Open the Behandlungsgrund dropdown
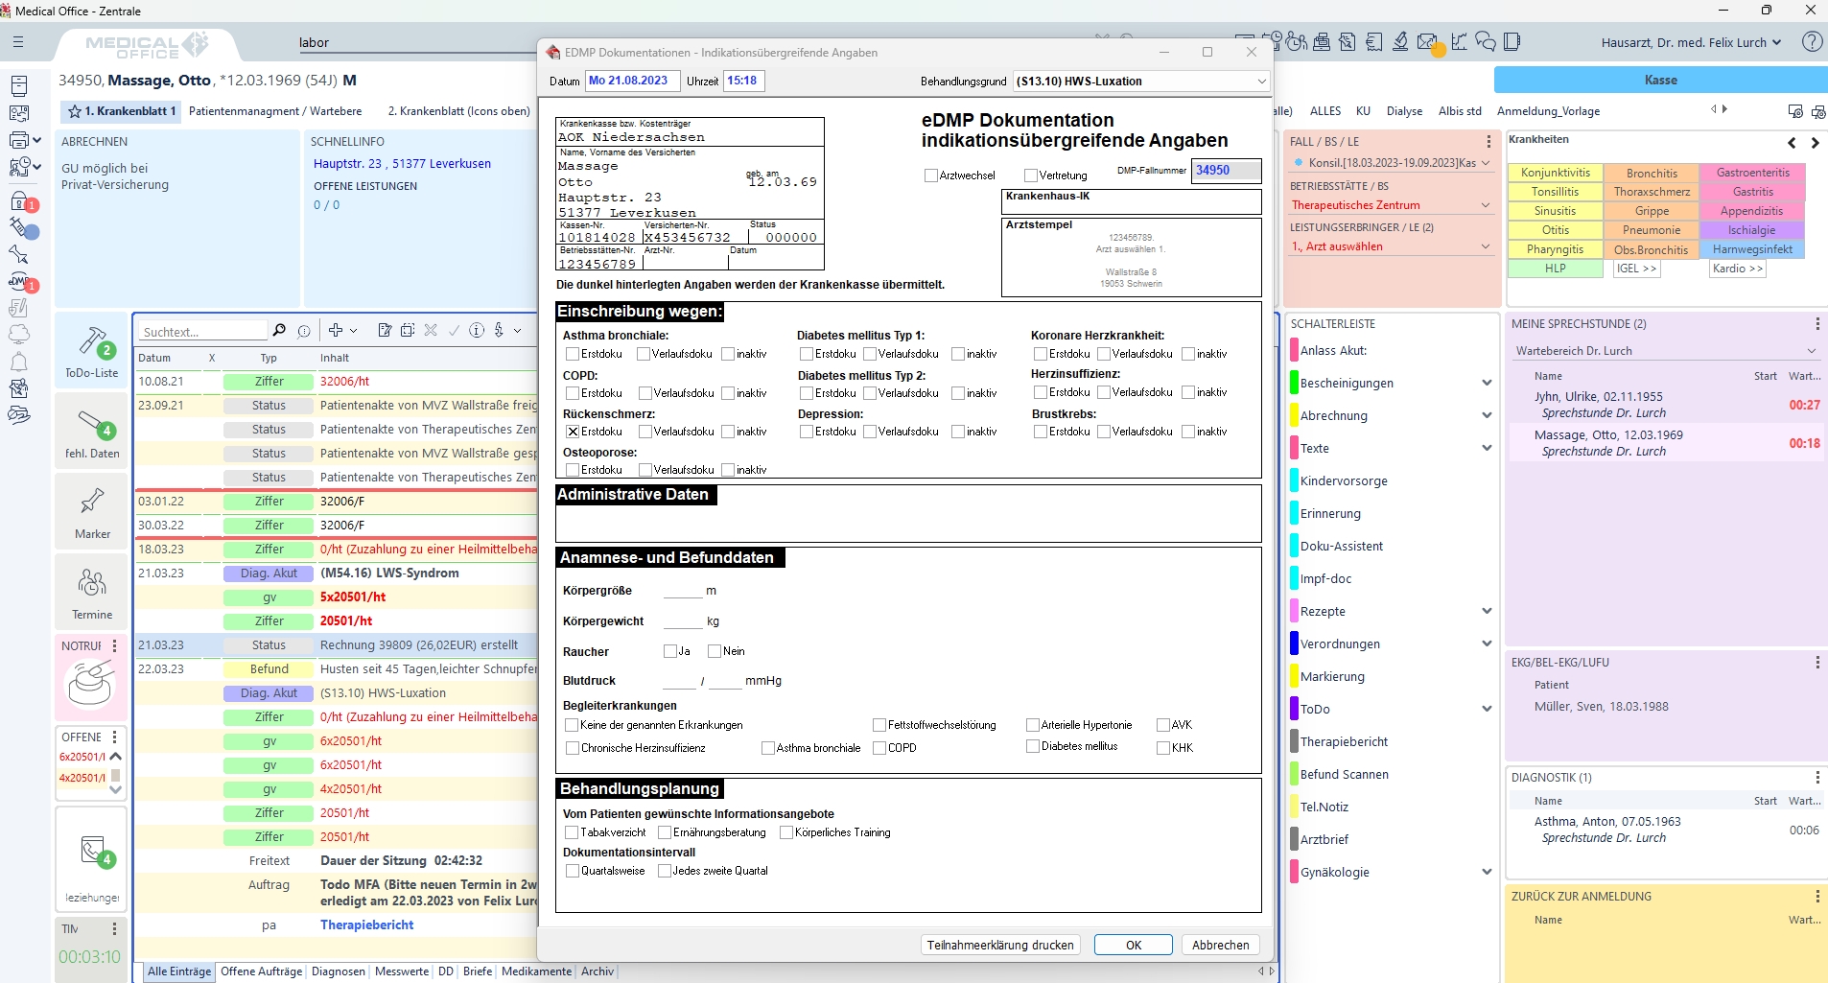 [x=1261, y=82]
